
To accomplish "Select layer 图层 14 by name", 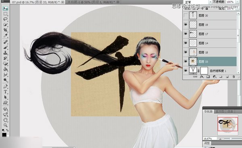I will point(203,43).
